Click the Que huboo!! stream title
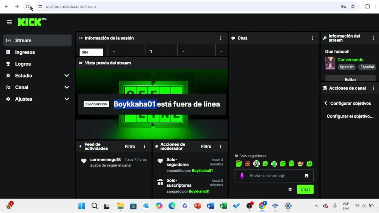 [x=337, y=51]
